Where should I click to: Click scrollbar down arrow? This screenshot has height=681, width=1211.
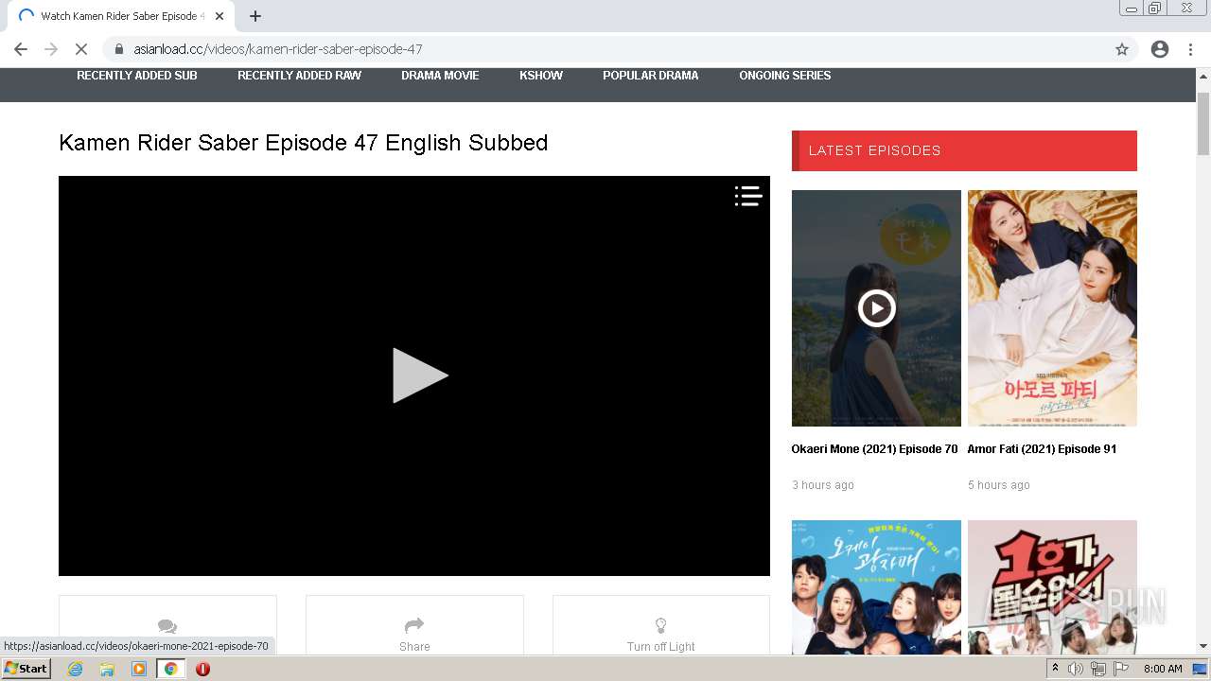[x=1203, y=647]
